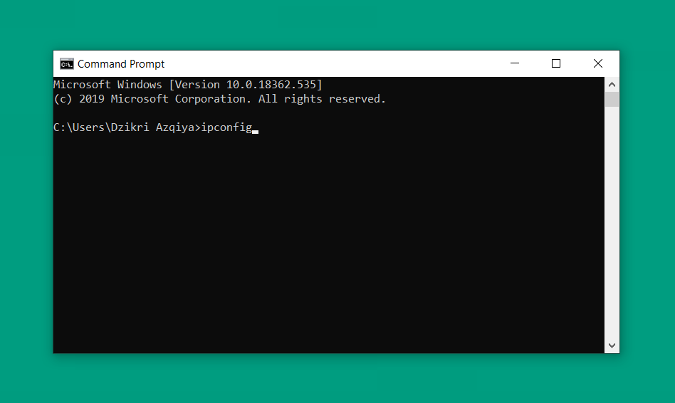Click the typed 'ipconfig' command text
The image size is (675, 403).
point(226,128)
